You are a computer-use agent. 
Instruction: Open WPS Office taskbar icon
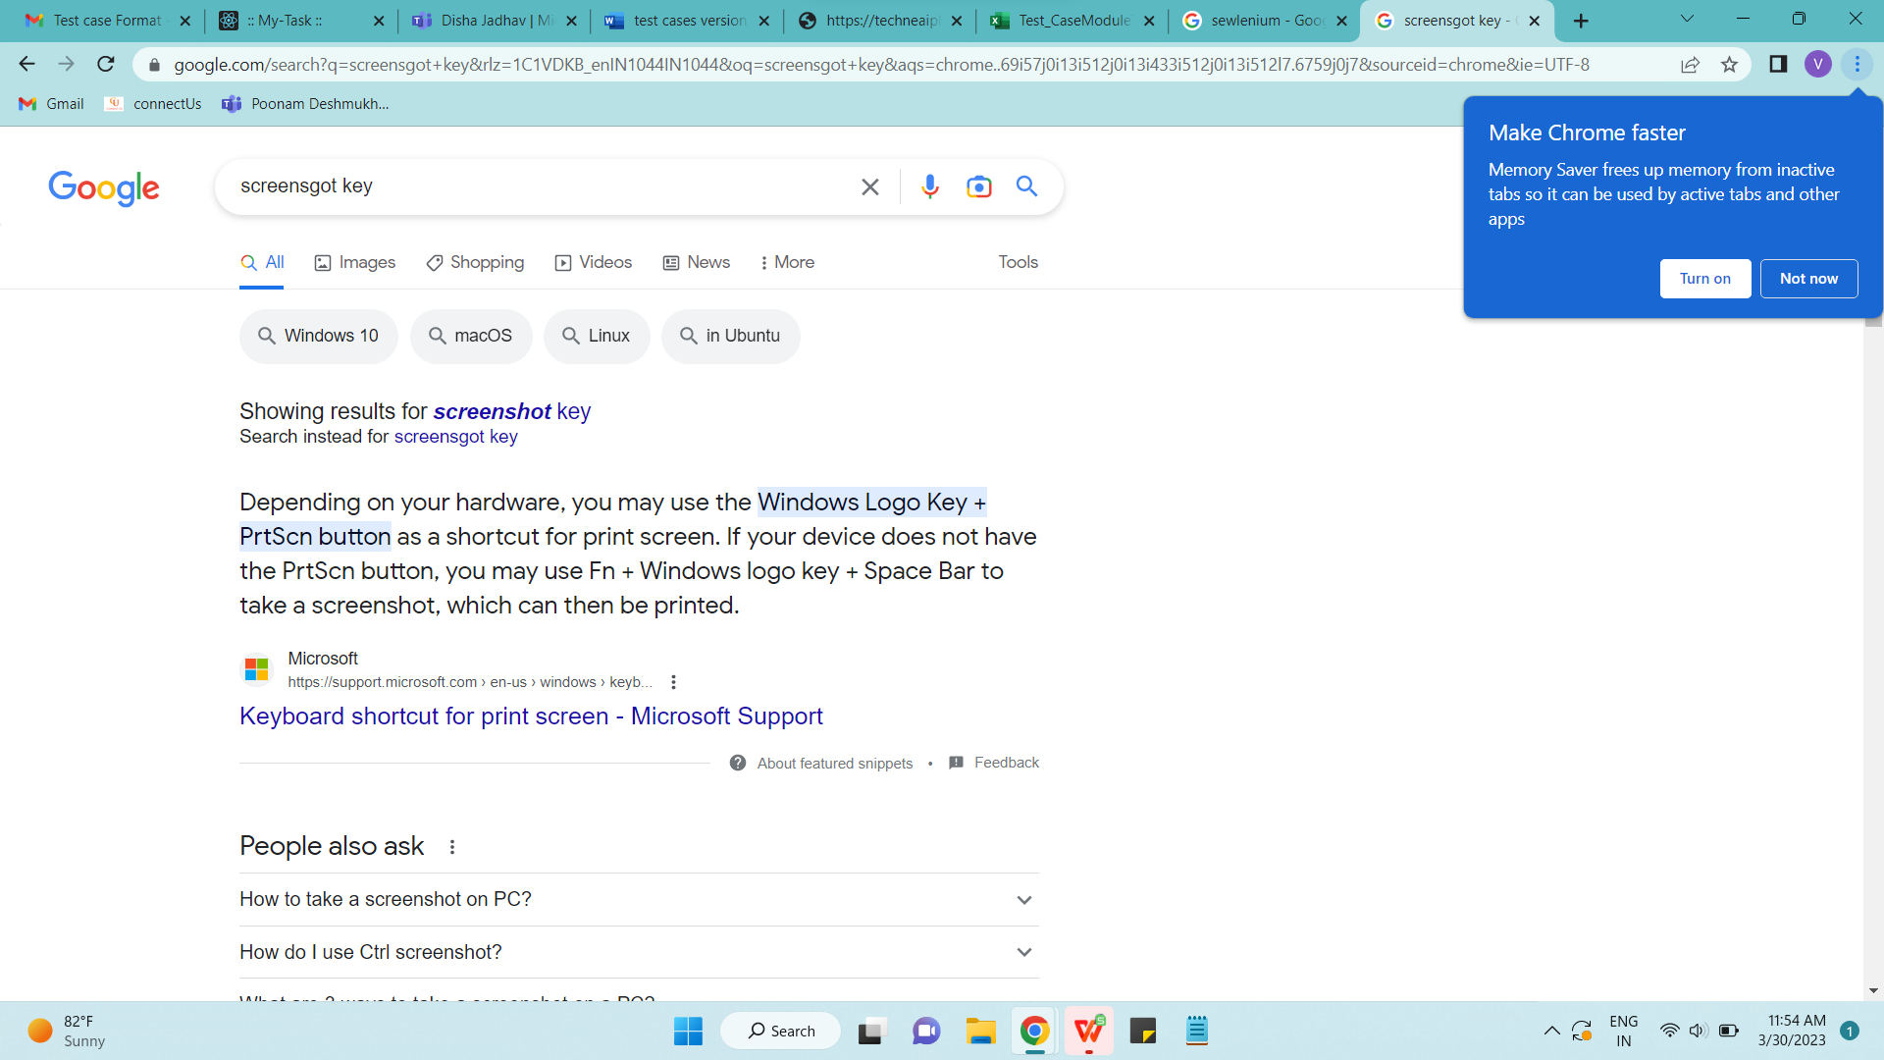pos(1089,1031)
